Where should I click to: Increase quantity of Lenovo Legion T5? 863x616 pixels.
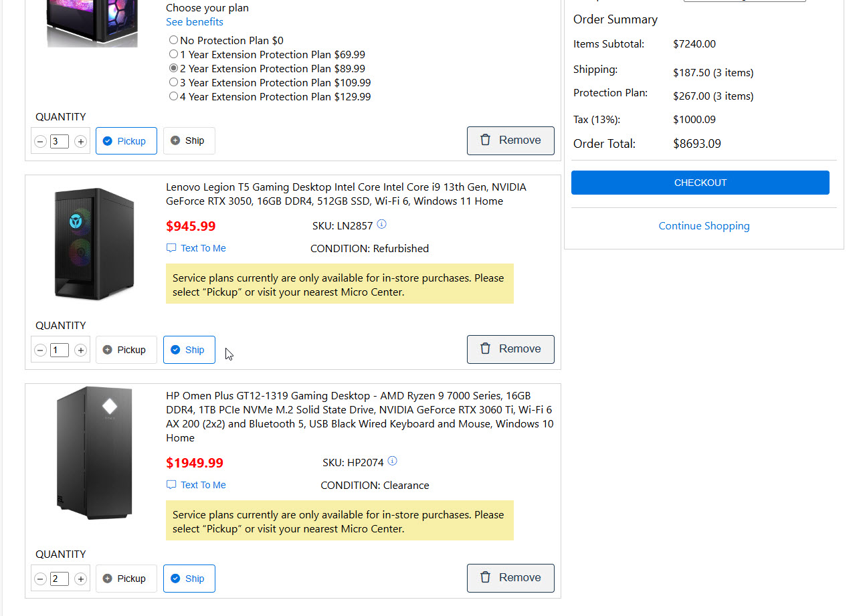coord(80,350)
